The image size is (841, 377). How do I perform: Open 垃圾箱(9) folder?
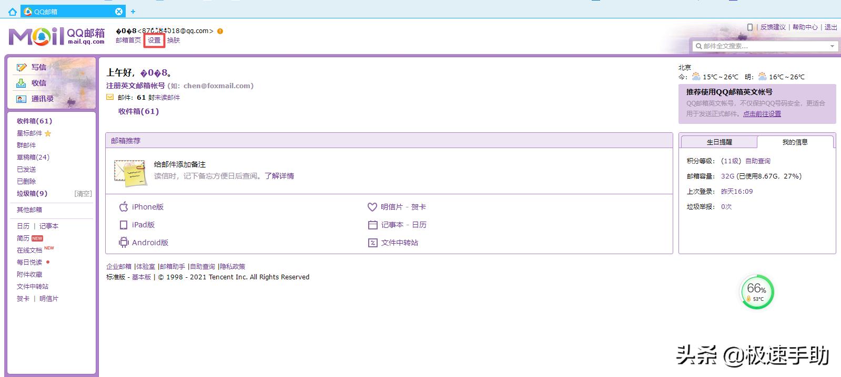coord(32,193)
